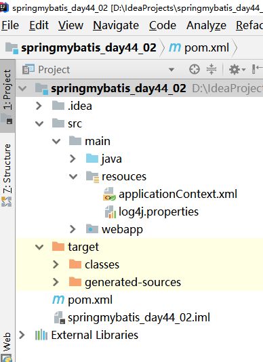Open the Navigate menu
The image size is (263, 362).
click(x=116, y=25)
